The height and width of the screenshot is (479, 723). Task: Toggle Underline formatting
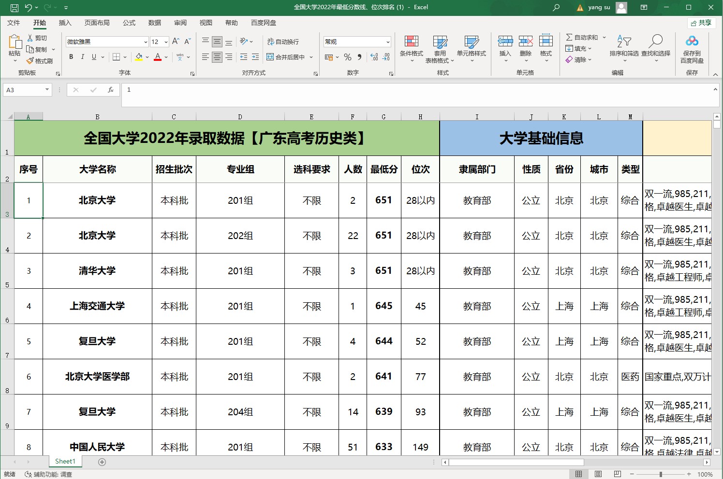tap(94, 57)
